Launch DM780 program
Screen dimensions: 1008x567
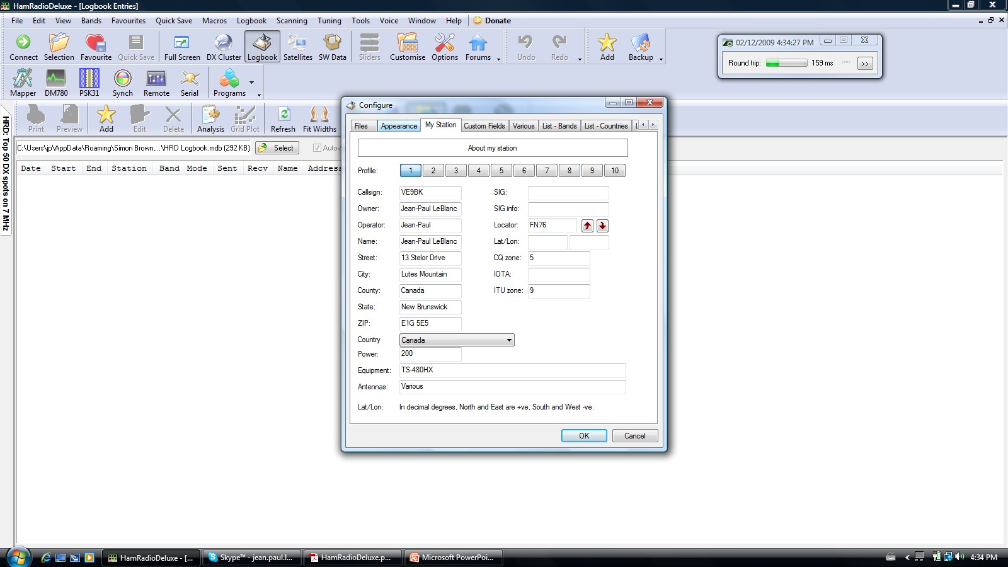(56, 83)
